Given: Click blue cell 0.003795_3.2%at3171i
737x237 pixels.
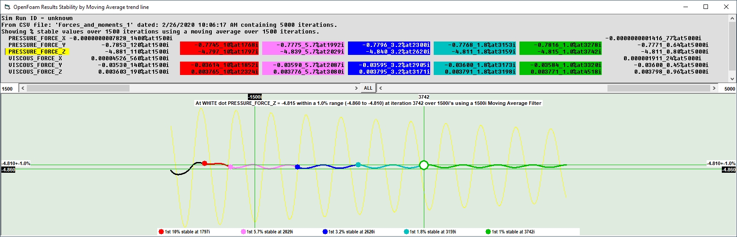Looking at the screenshot, I should point(389,72).
